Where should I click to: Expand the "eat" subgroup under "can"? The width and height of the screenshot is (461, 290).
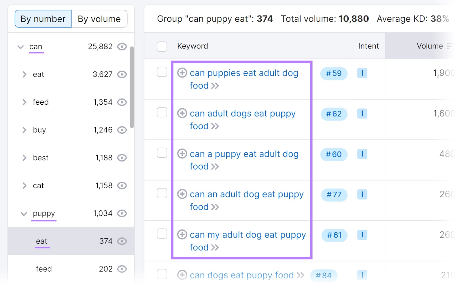24,74
